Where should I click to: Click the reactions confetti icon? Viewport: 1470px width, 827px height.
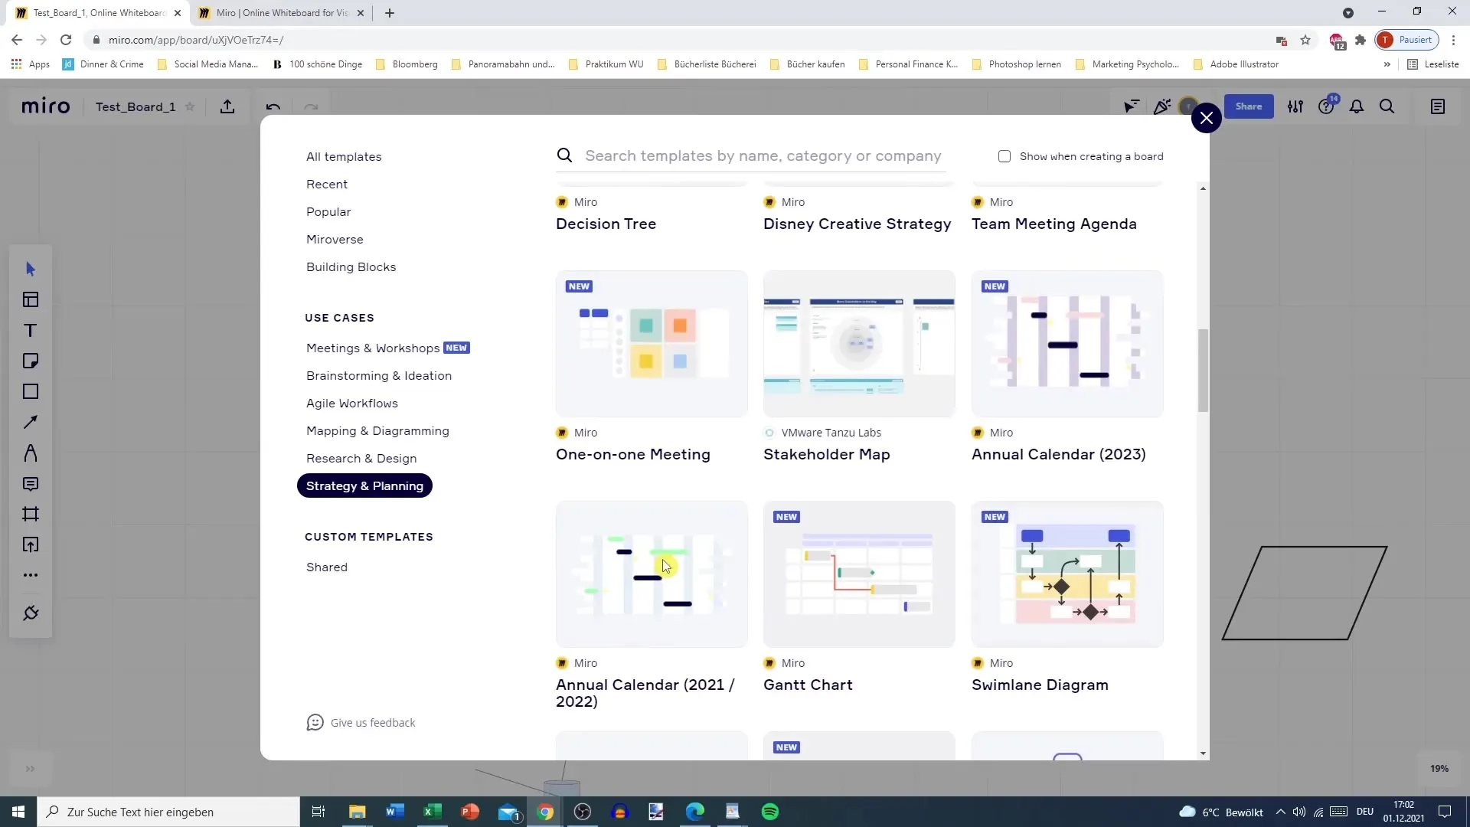point(1162,106)
